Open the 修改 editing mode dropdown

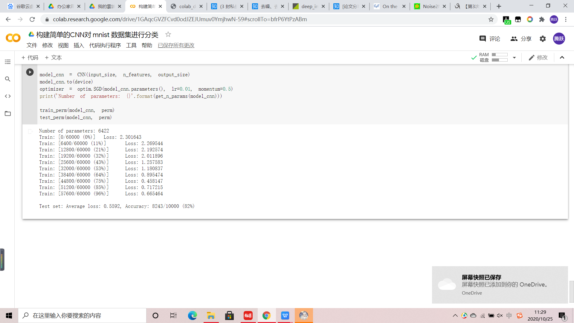[538, 57]
